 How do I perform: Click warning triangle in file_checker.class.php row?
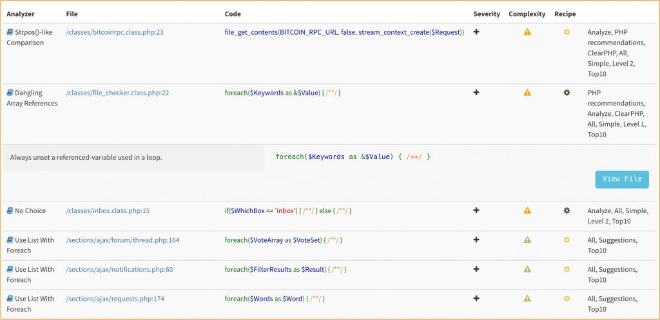(x=527, y=93)
